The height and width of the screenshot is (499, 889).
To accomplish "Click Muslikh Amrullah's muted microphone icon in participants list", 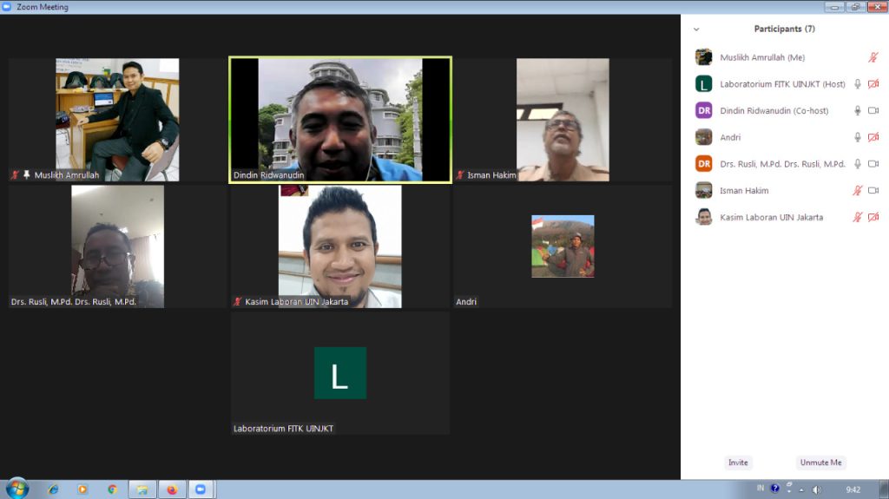I will pyautogui.click(x=873, y=58).
